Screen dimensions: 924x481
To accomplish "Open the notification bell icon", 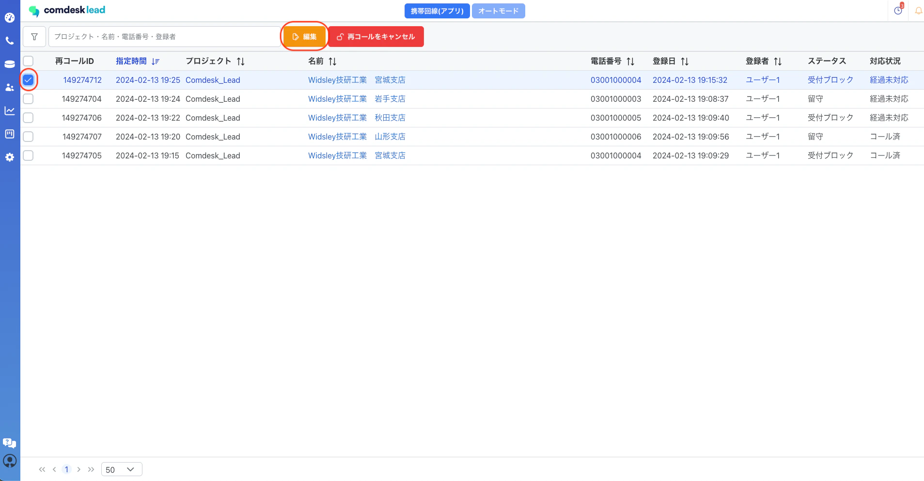I will [x=918, y=11].
